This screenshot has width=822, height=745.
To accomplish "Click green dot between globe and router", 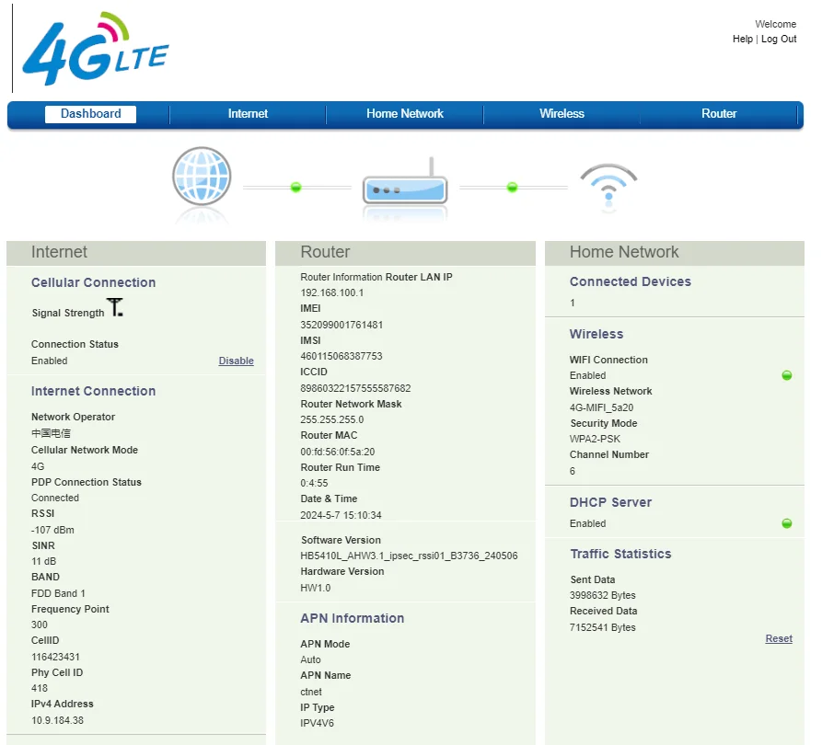I will (296, 188).
